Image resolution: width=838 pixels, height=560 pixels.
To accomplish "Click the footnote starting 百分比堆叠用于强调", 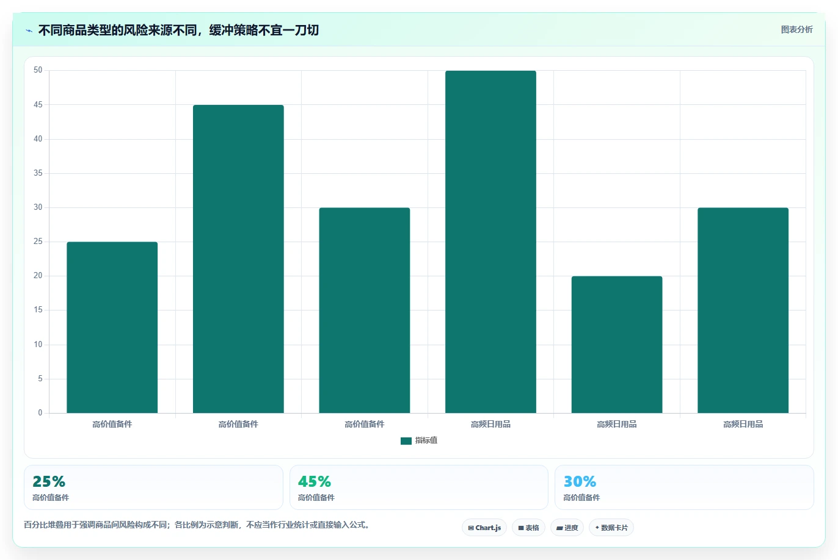I will (x=197, y=525).
